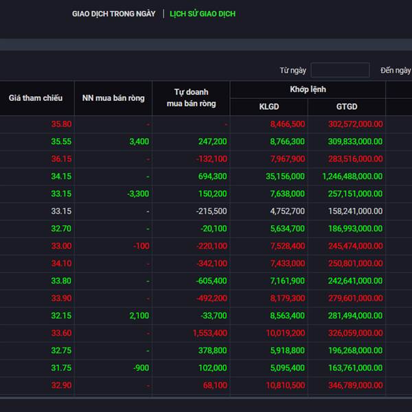This screenshot has height=412, width=412.
Task: Click KLGD volume 7,638,000
Action: point(288,194)
